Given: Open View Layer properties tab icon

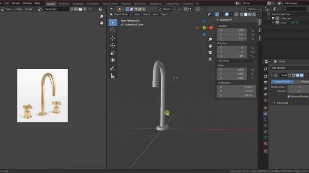Looking at the screenshot, I should tap(266, 88).
